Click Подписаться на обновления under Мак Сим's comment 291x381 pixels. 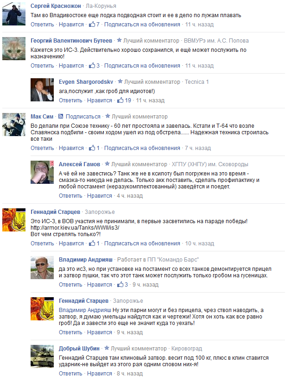coord(142,148)
